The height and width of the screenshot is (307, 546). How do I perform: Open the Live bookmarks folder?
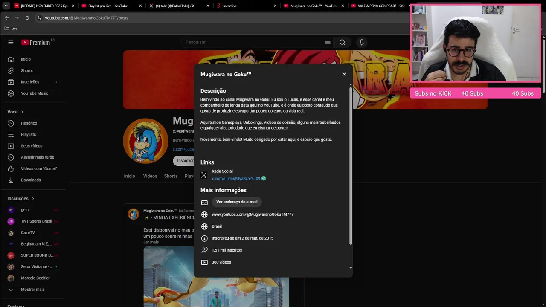point(11,29)
